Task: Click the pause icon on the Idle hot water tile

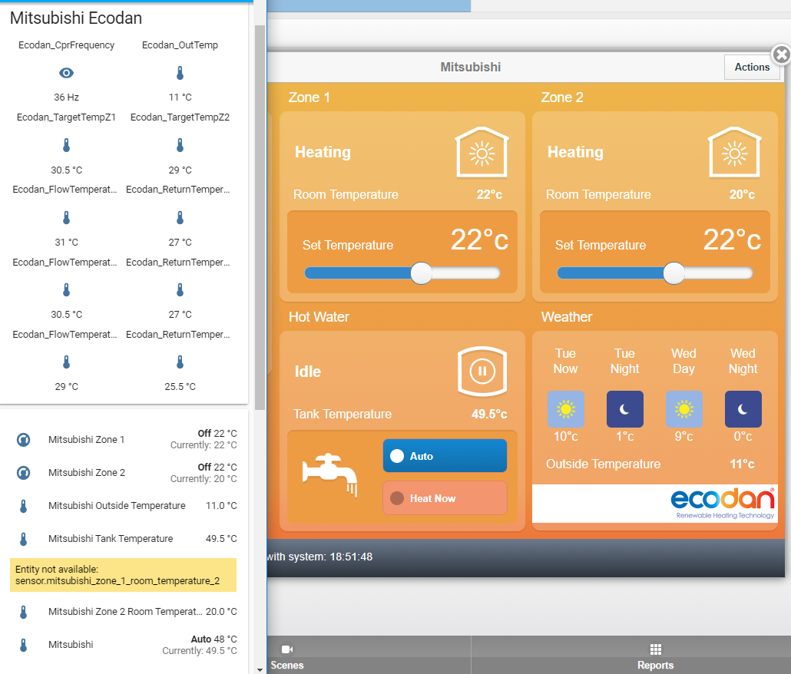Action: 482,372
